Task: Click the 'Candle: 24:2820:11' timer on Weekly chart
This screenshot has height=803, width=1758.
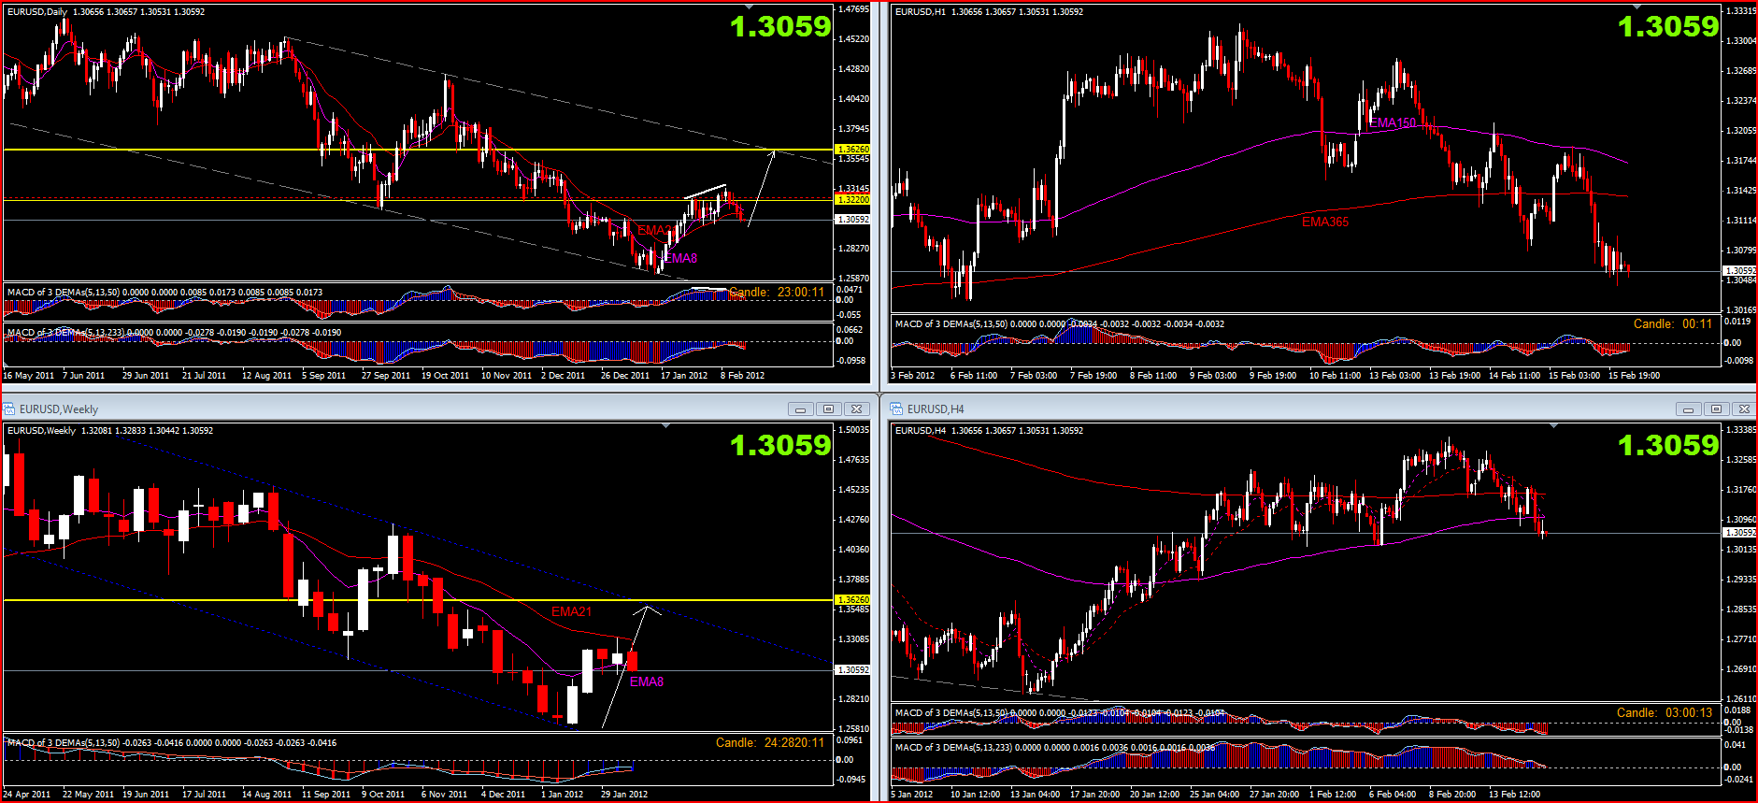Action: [x=770, y=743]
